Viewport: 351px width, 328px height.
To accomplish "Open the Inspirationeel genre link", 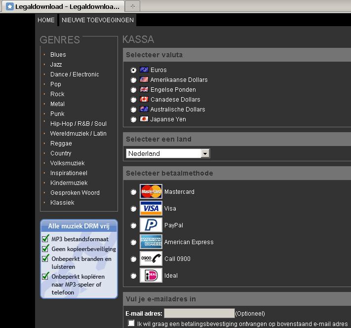I will tap(69, 173).
